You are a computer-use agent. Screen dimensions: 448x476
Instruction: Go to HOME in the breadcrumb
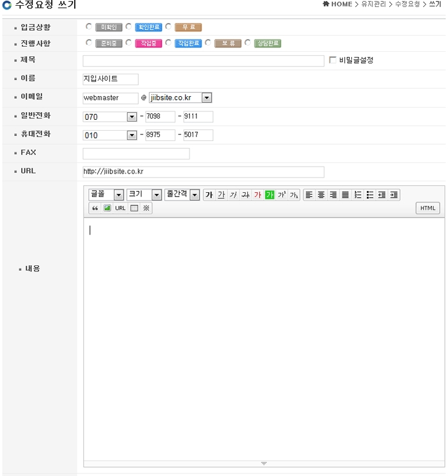coord(337,4)
